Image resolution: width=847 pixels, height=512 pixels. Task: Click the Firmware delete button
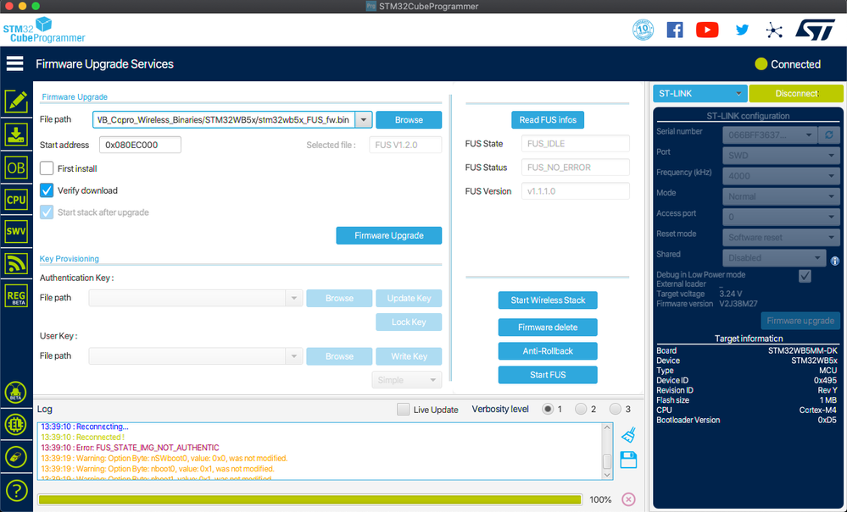point(548,328)
